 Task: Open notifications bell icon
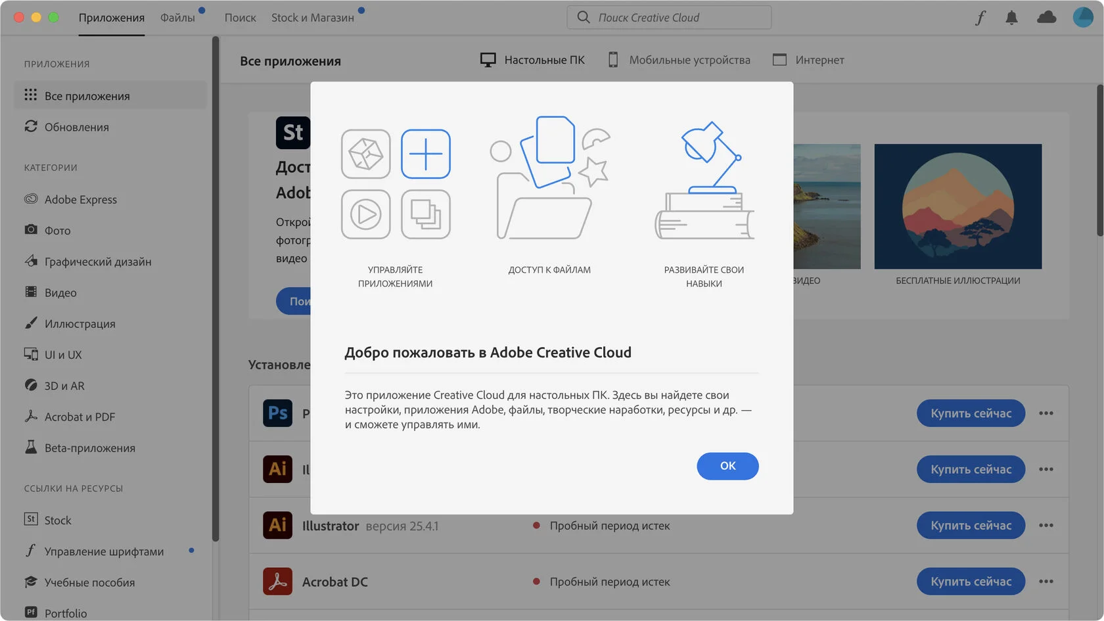coord(1011,18)
